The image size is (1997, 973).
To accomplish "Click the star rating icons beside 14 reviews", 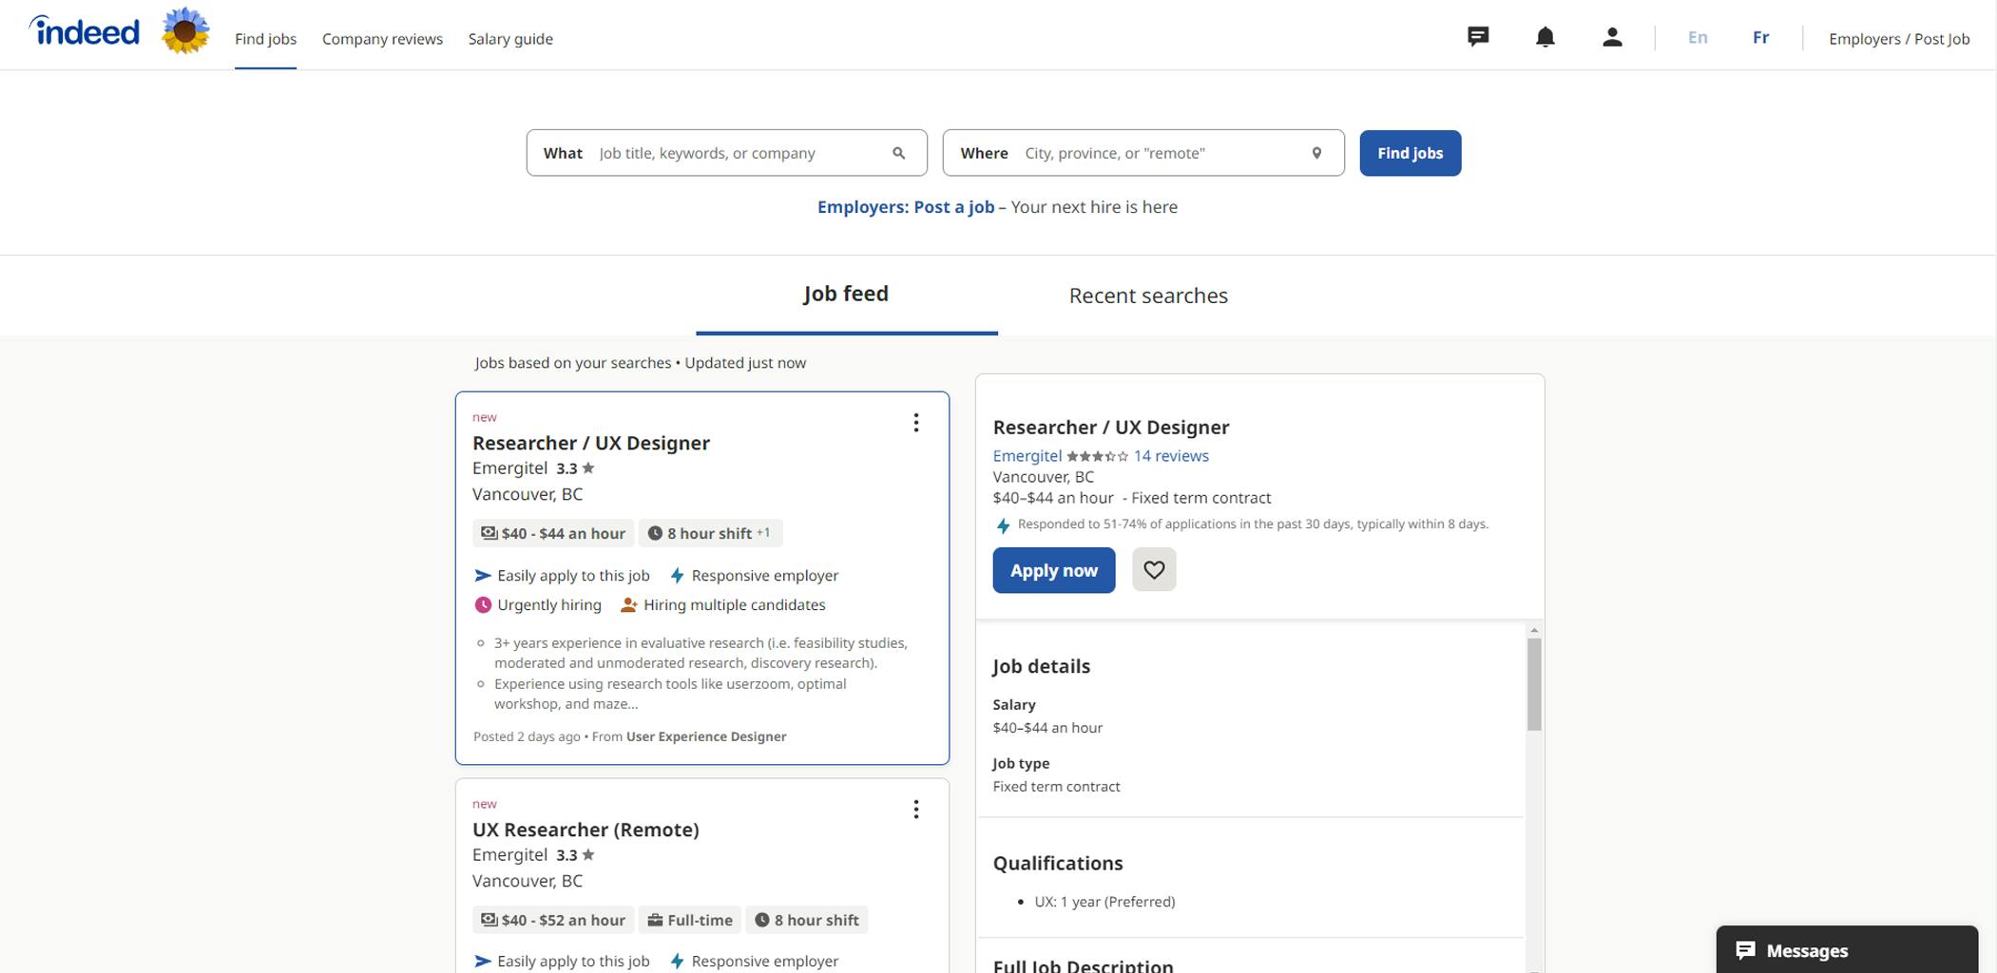I will coord(1097,456).
